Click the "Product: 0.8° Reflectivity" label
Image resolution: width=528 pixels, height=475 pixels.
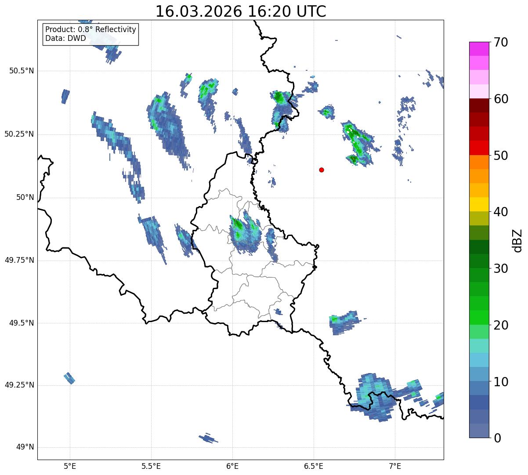point(91,29)
